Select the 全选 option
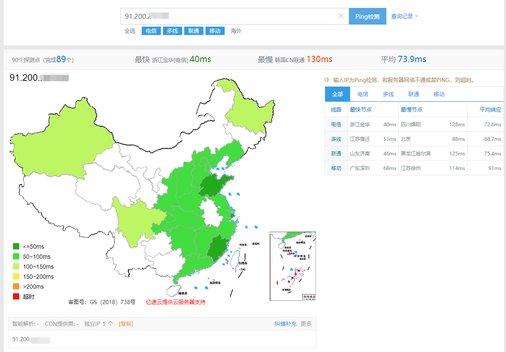506x352 pixels. (130, 31)
